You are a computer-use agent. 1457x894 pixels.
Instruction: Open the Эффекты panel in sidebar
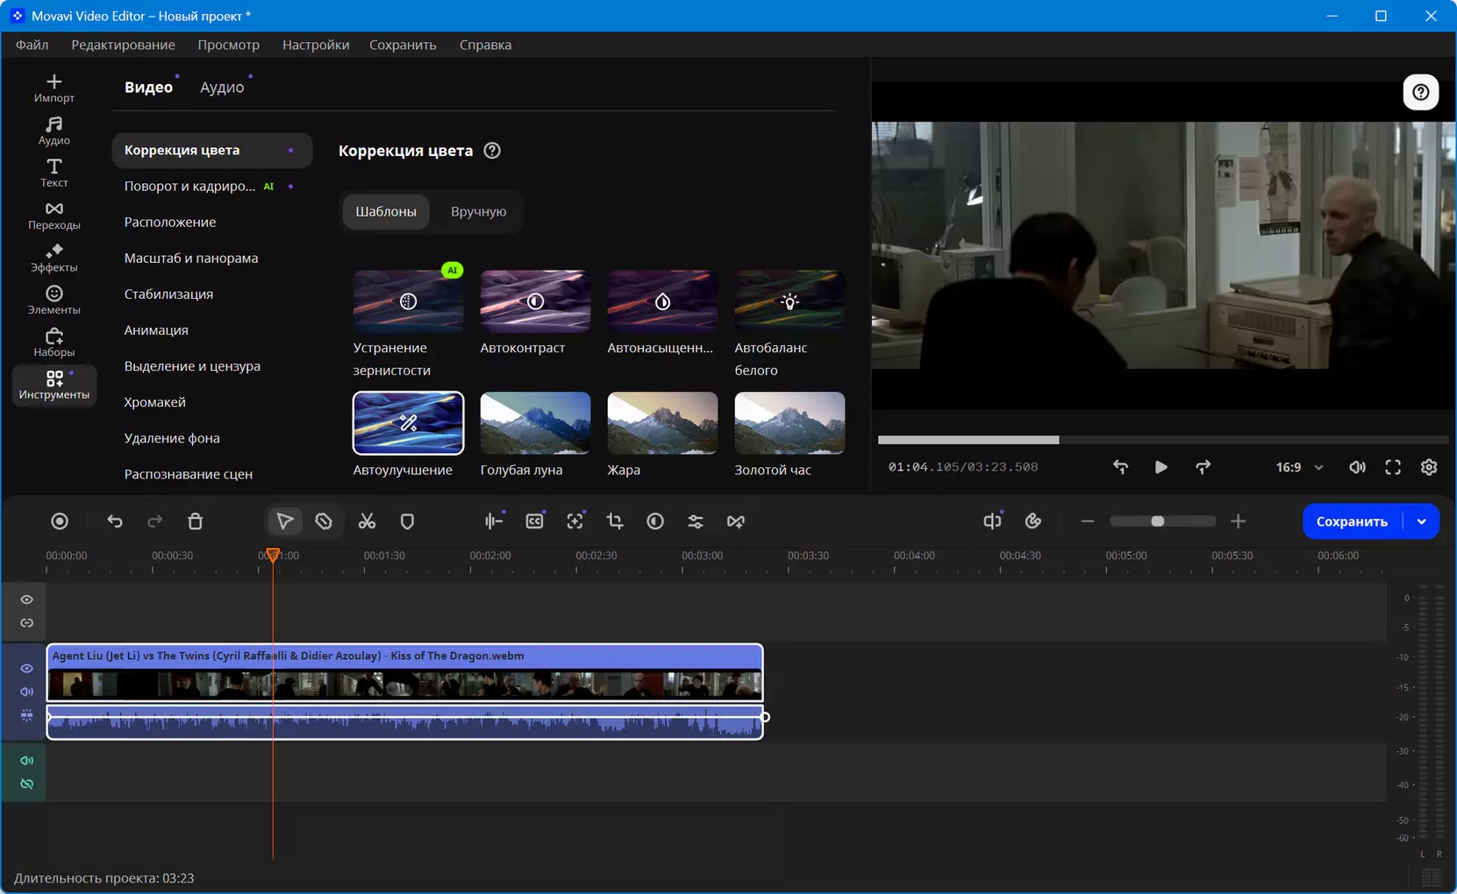54,258
